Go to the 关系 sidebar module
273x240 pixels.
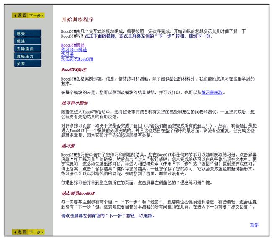(27, 63)
